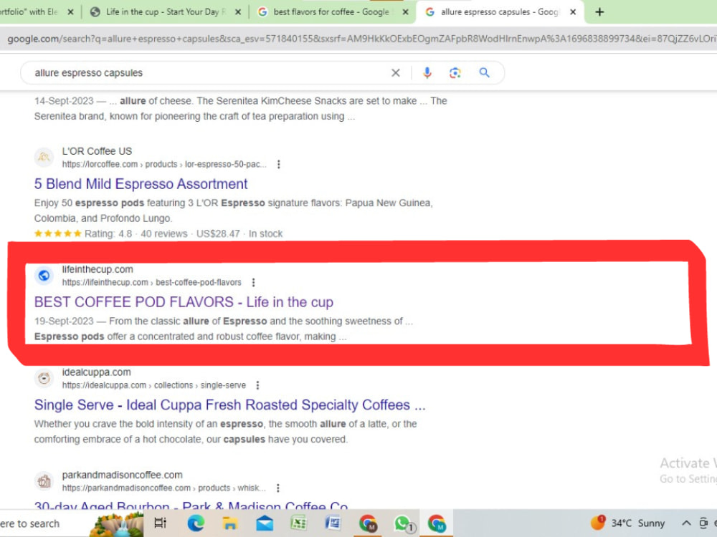The height and width of the screenshot is (537, 717).
Task: Launch Microsoft Edge from the taskbar
Action: pos(195,523)
